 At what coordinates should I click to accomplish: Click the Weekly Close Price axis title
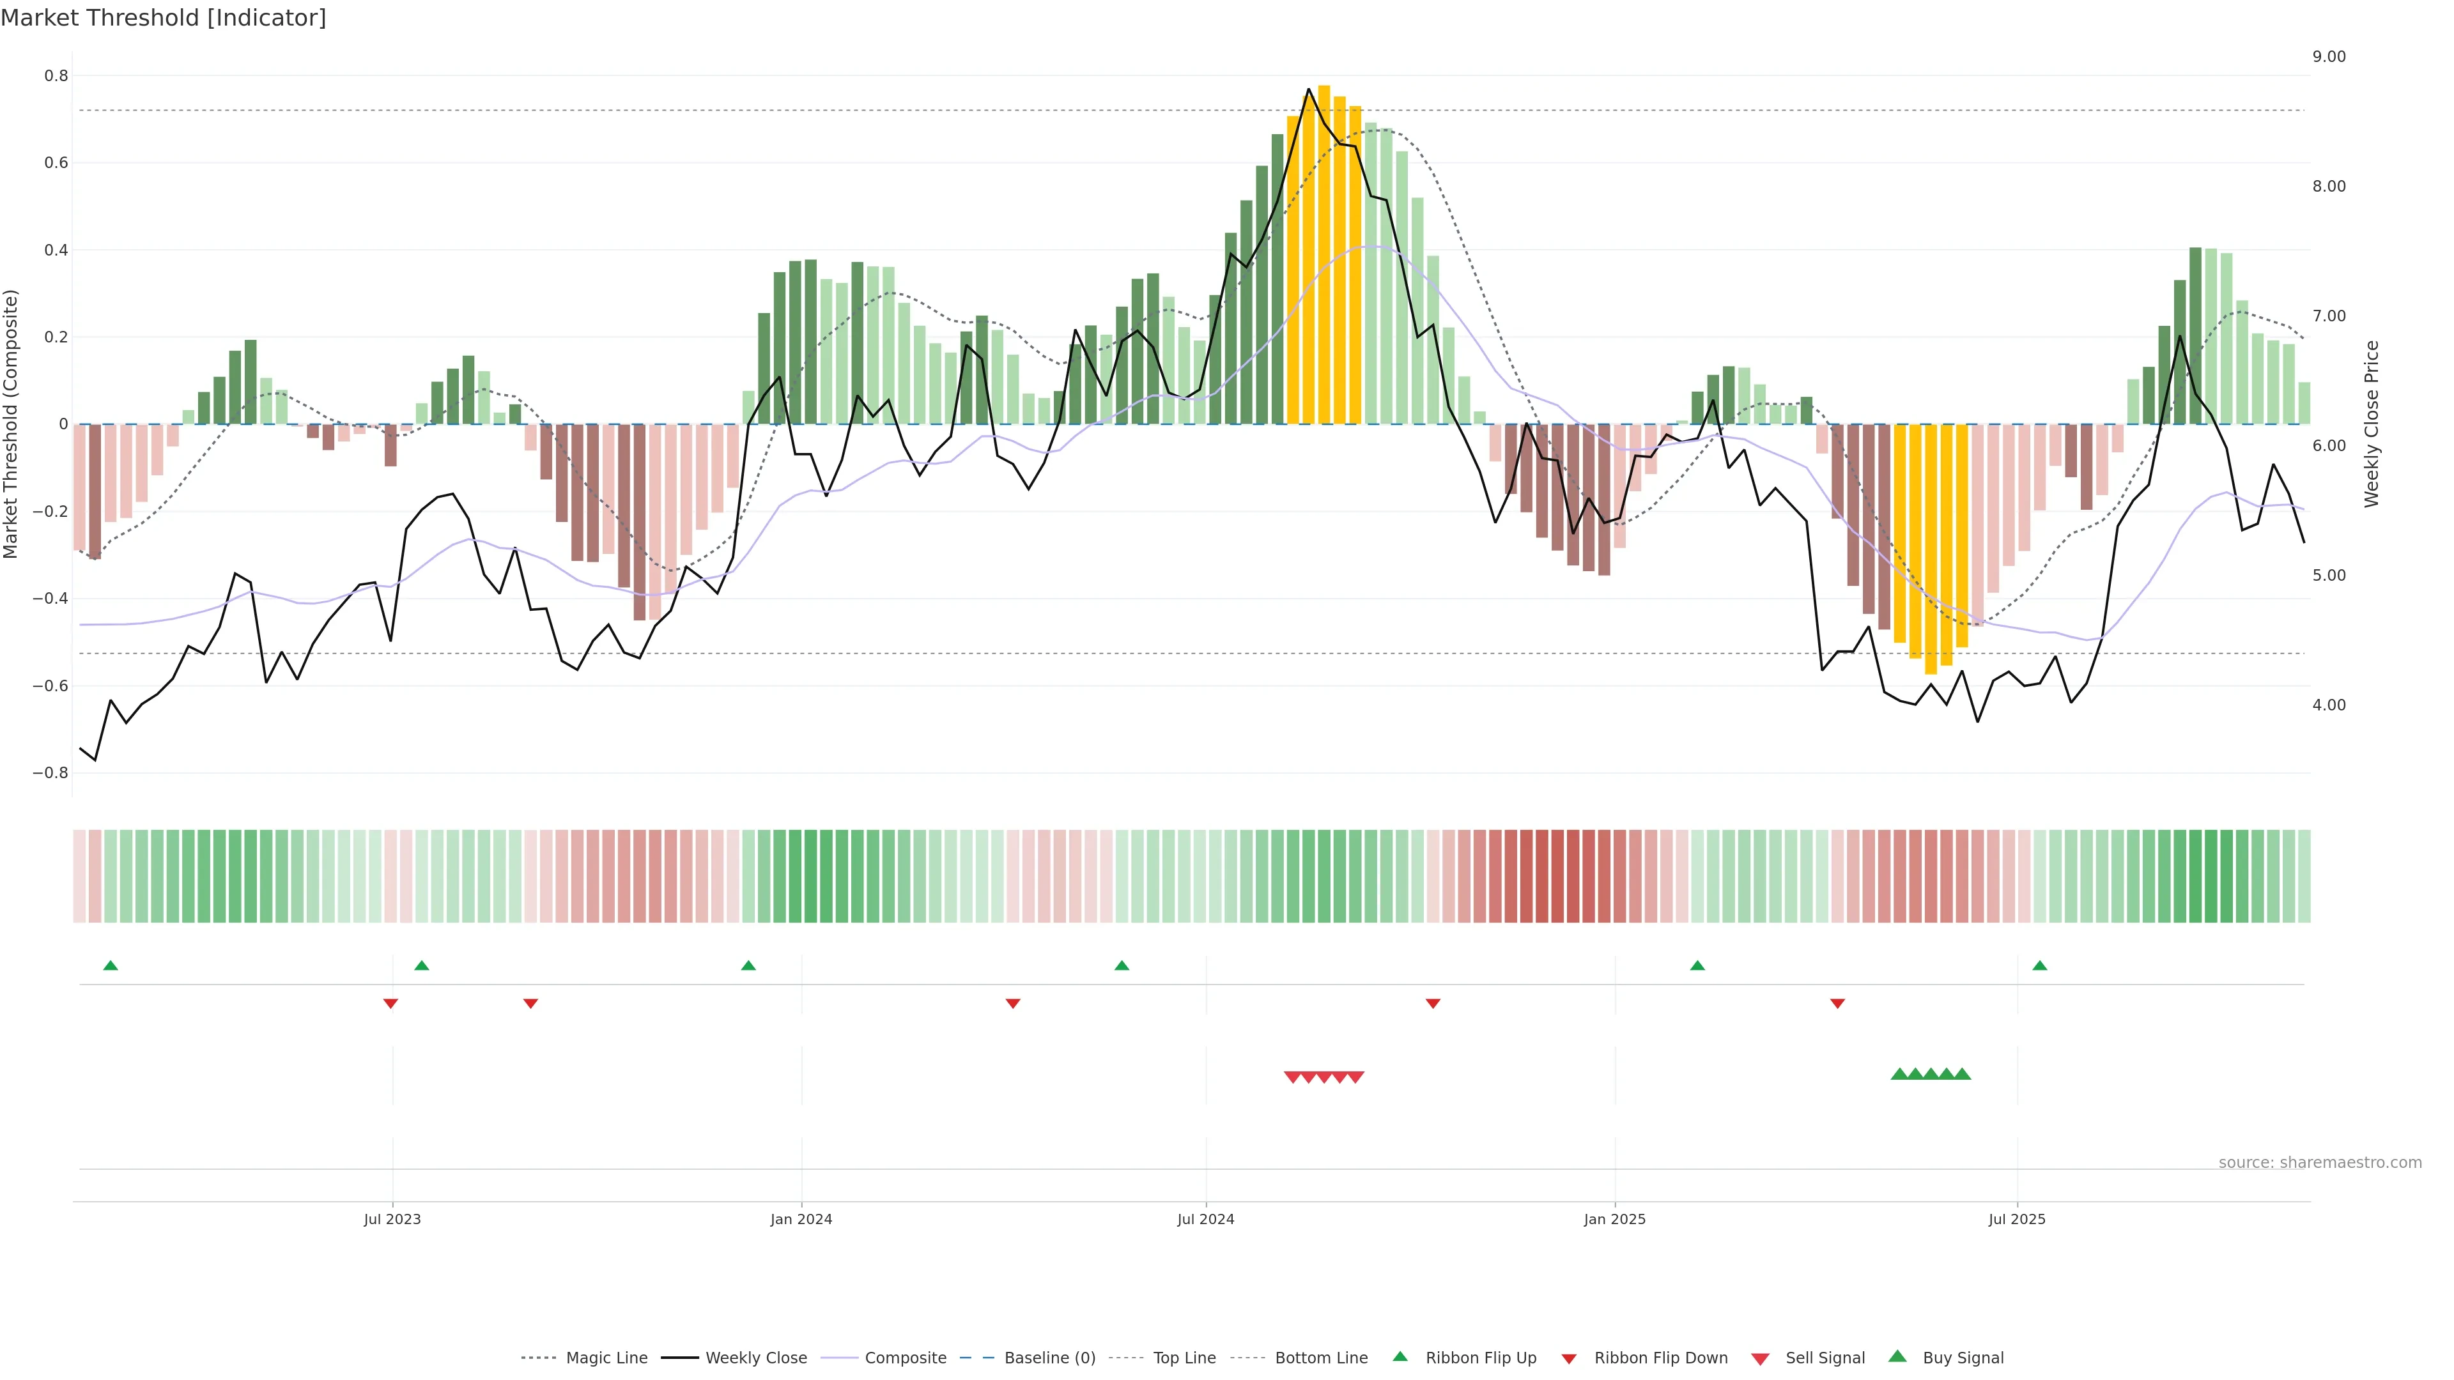(2372, 424)
